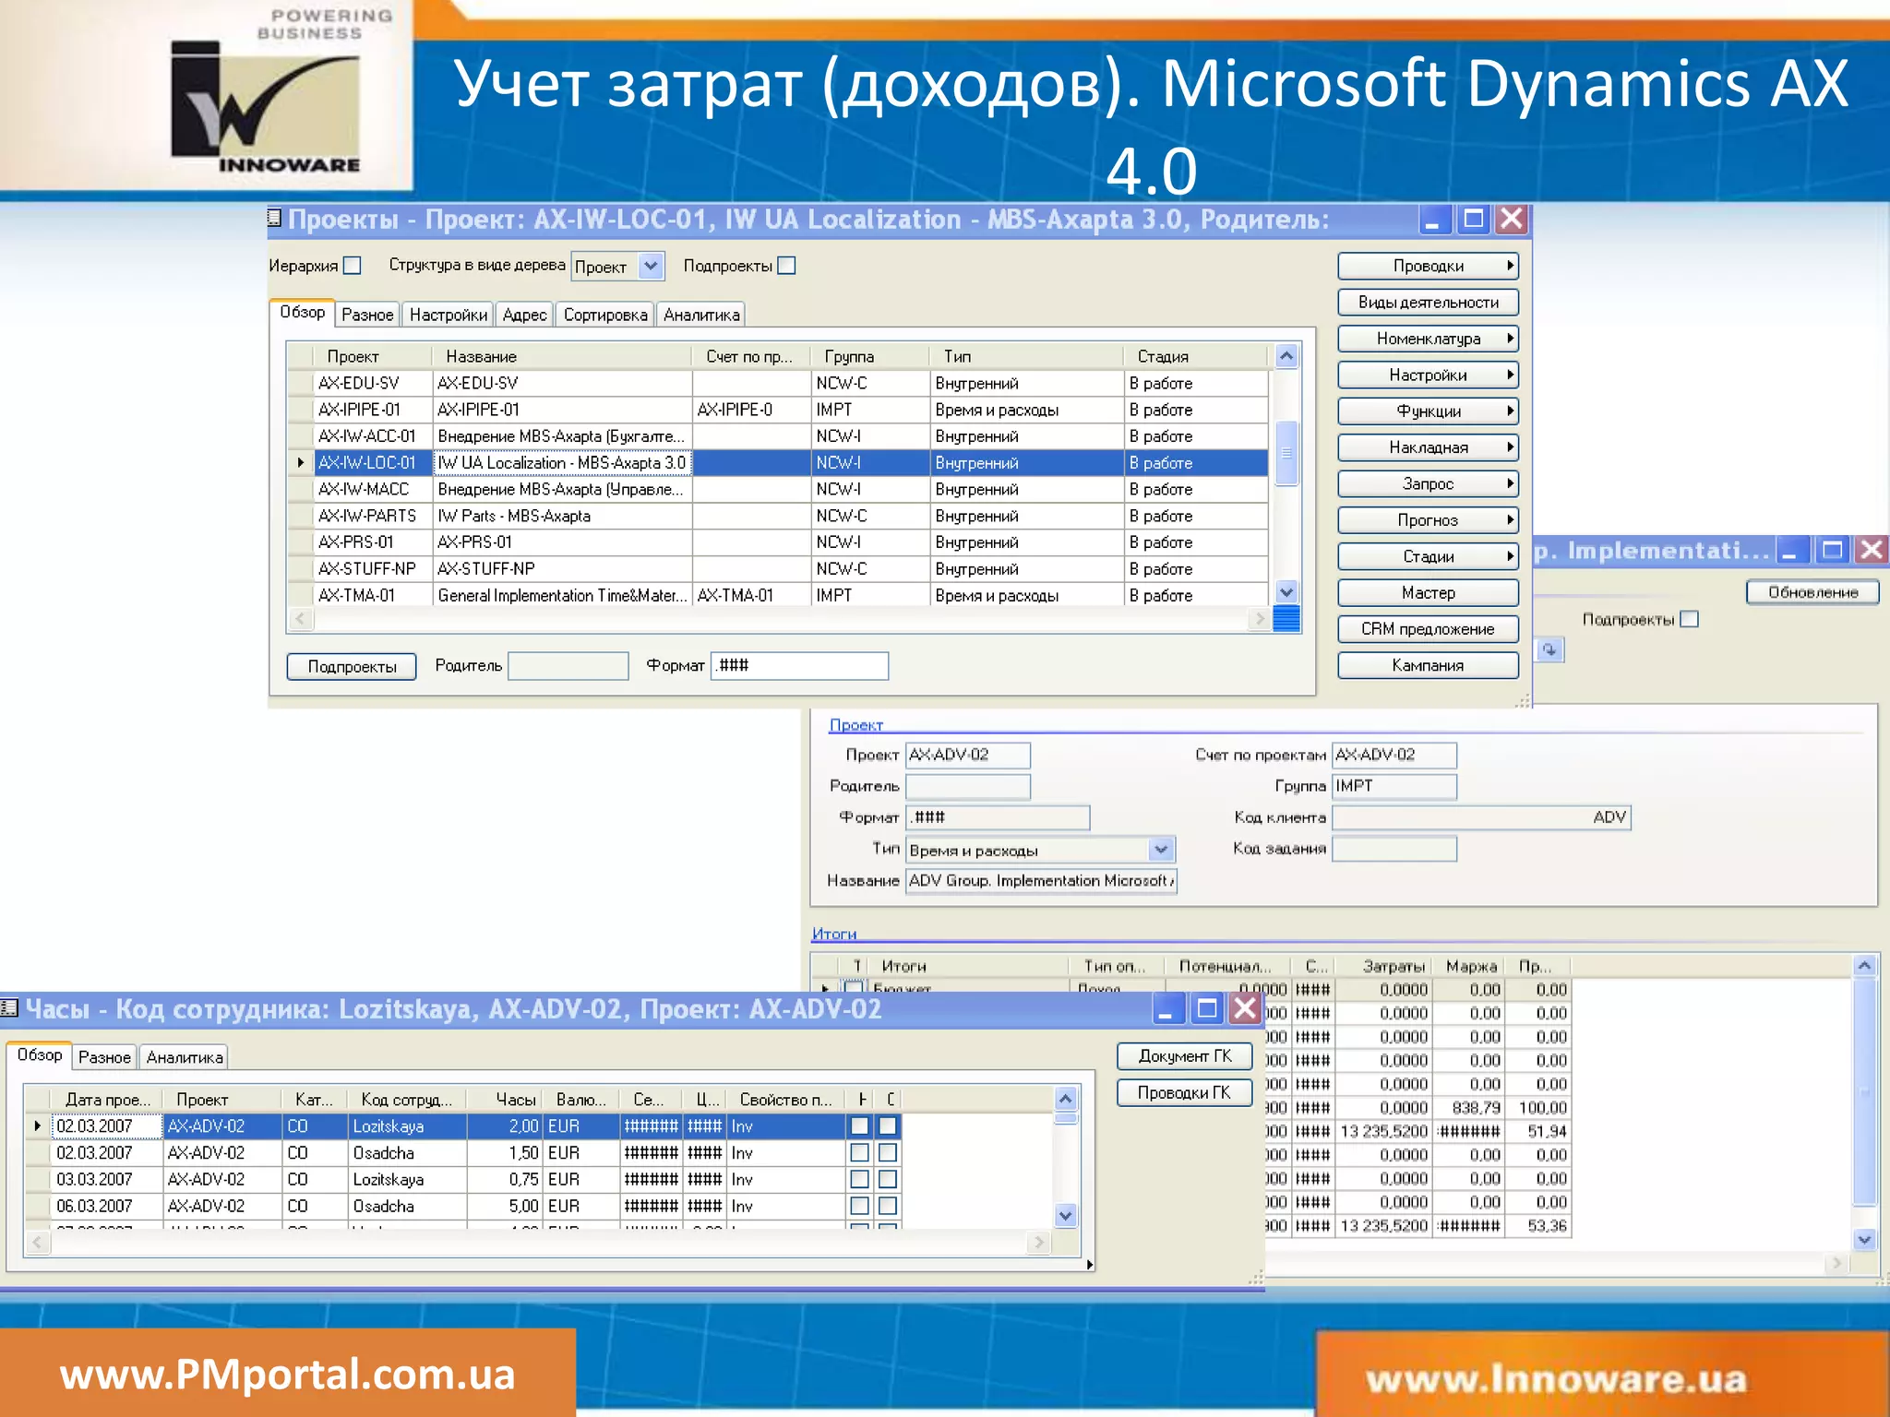Open Аналитика tab in Часы window
Image resolution: width=1890 pixels, height=1417 pixels.
(185, 1057)
